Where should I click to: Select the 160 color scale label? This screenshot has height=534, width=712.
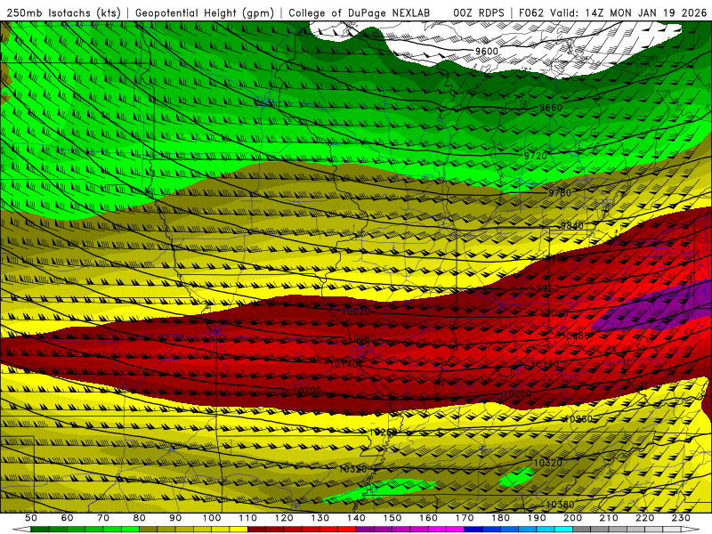428,518
